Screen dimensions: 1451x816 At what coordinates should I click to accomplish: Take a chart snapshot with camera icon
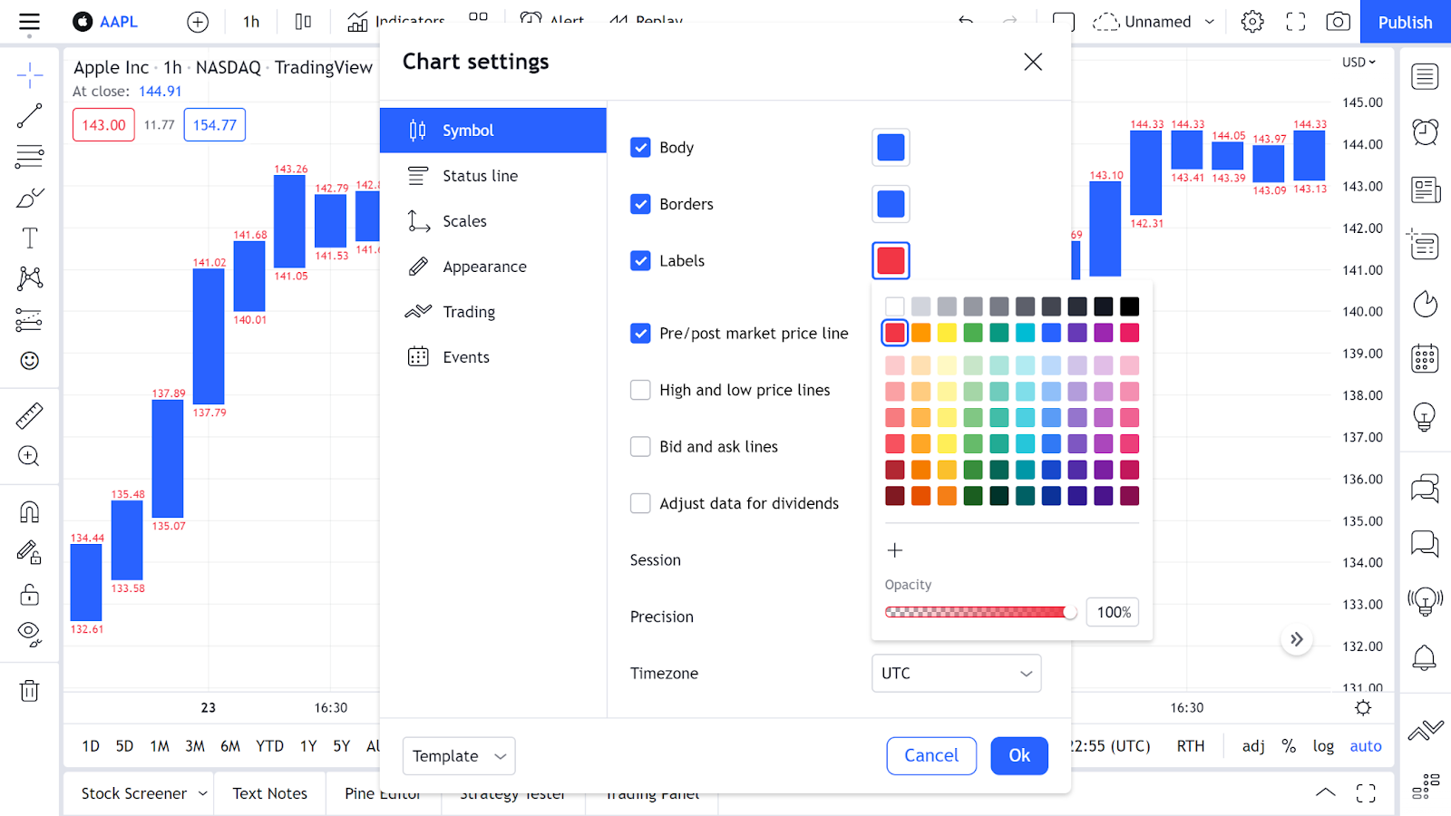point(1338,22)
